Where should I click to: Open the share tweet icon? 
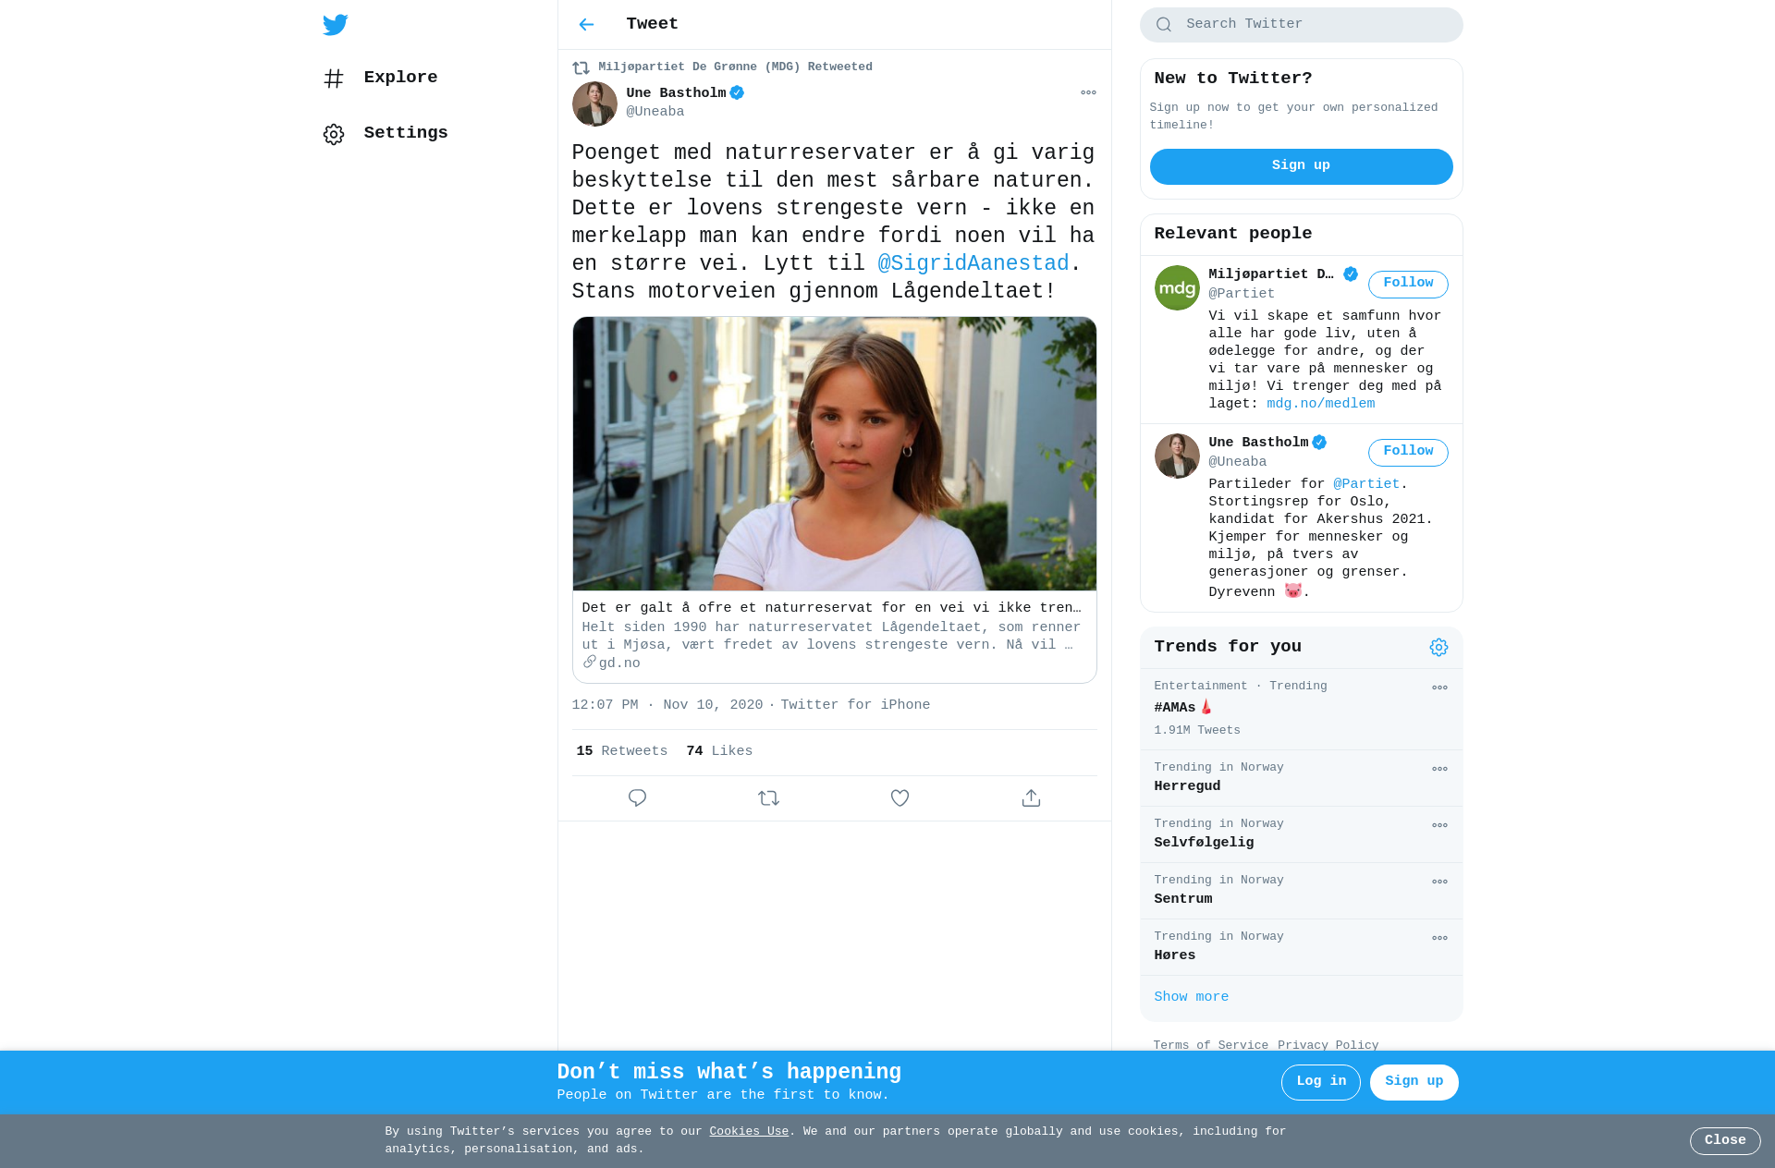pos(1031,797)
